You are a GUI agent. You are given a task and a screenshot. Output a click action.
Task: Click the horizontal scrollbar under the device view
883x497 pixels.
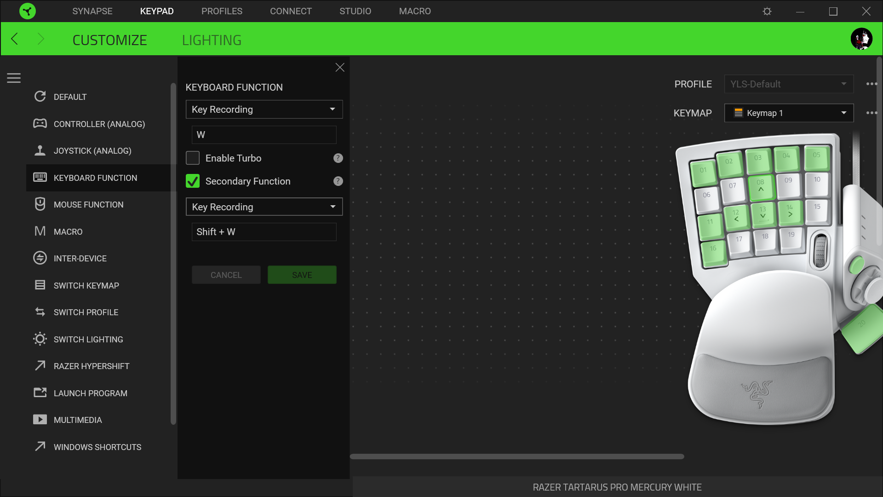517,457
